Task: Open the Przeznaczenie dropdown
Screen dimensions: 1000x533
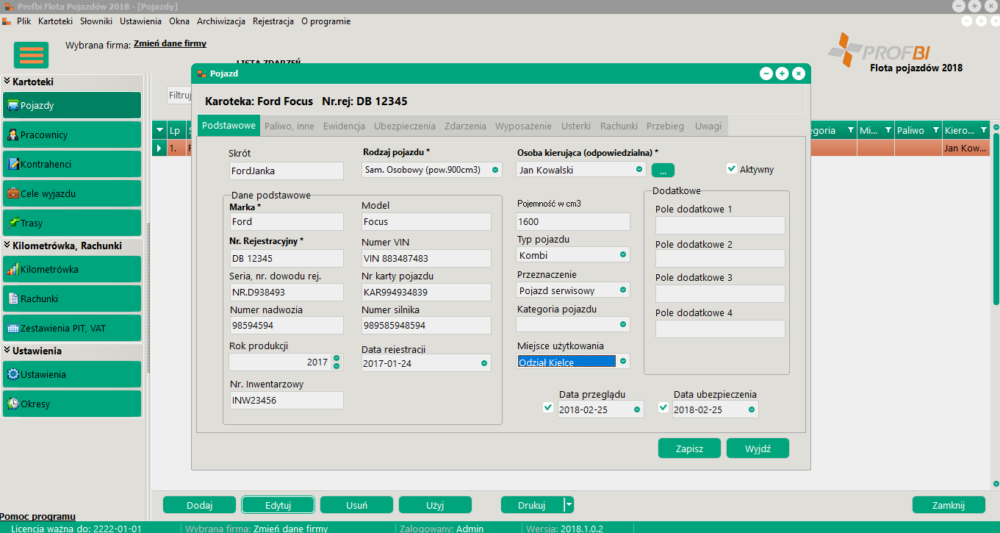Action: tap(623, 290)
